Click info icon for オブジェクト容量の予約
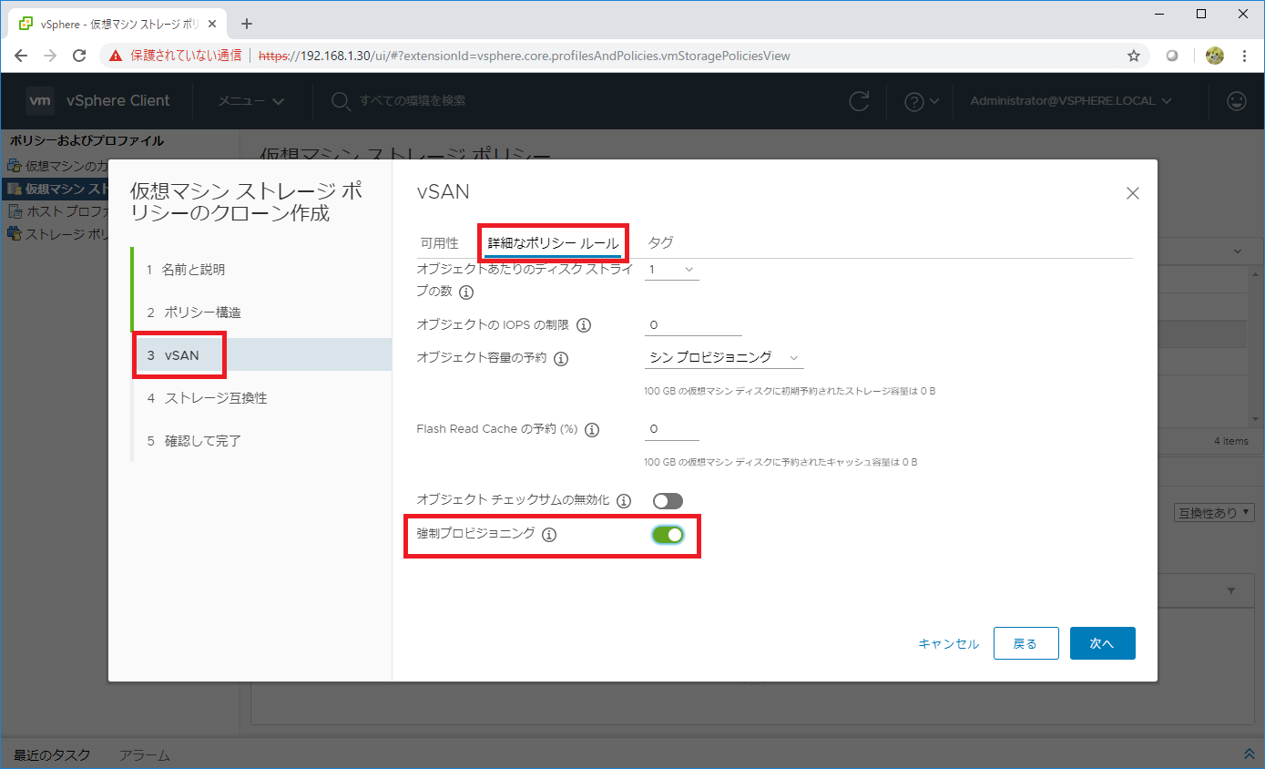1265x769 pixels. 561,359
